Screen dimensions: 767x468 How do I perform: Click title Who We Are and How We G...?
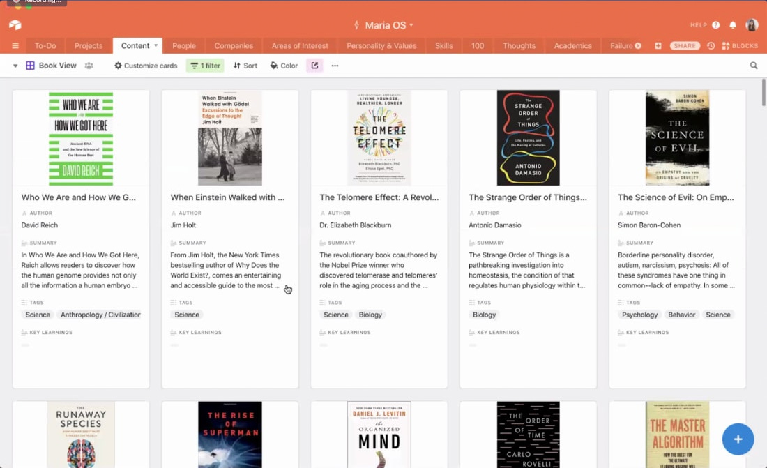pyautogui.click(x=79, y=197)
